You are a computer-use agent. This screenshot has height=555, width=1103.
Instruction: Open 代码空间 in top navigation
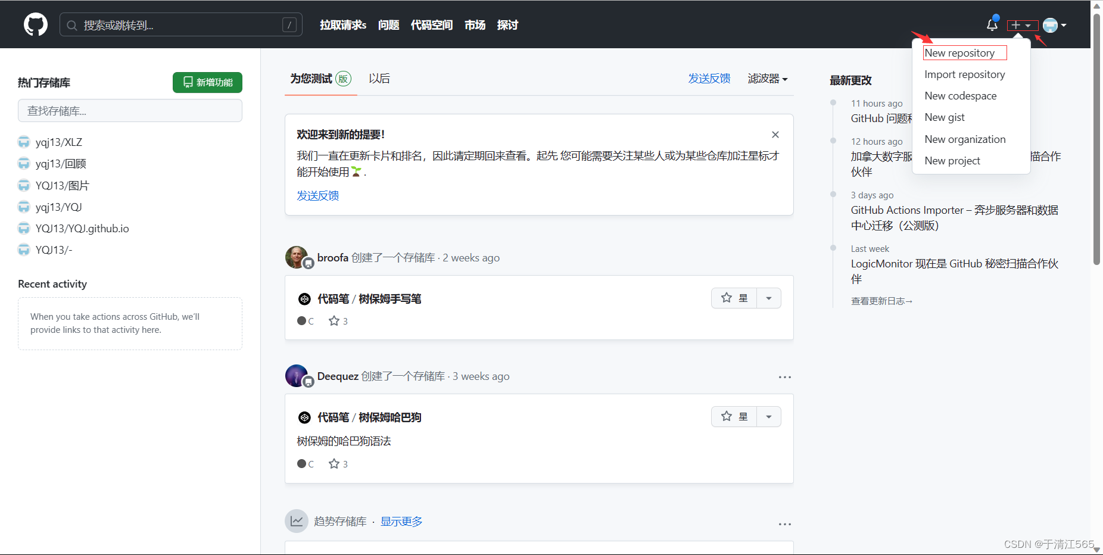pos(432,25)
